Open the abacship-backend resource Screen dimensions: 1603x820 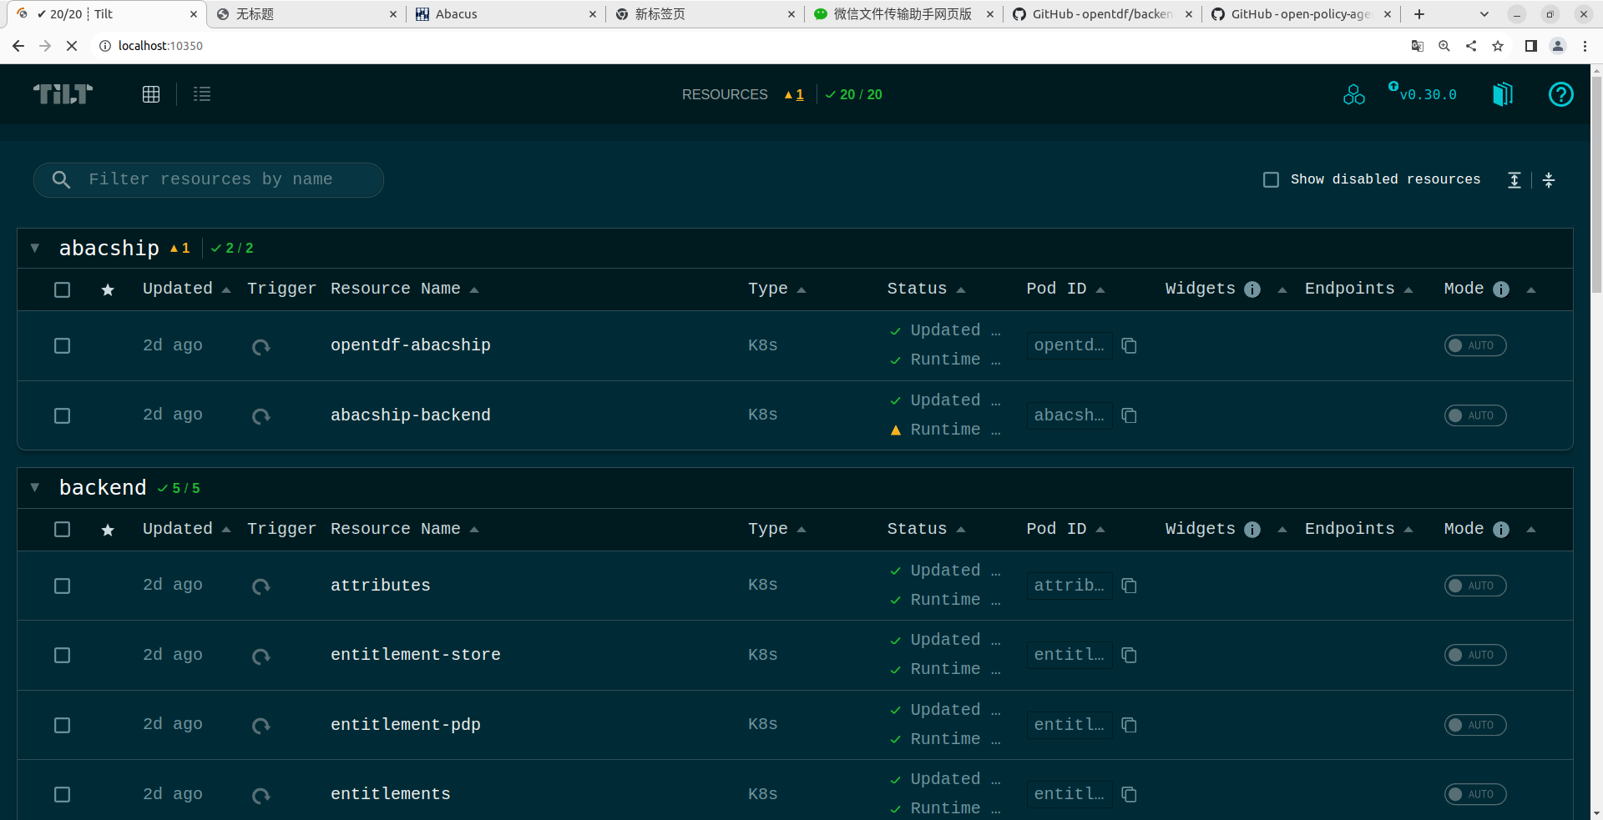pos(411,415)
